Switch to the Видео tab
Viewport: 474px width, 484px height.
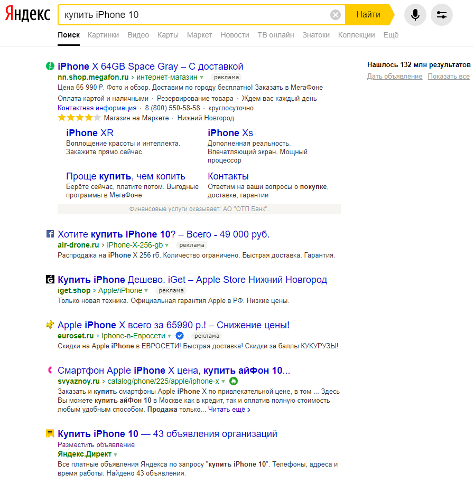point(138,35)
